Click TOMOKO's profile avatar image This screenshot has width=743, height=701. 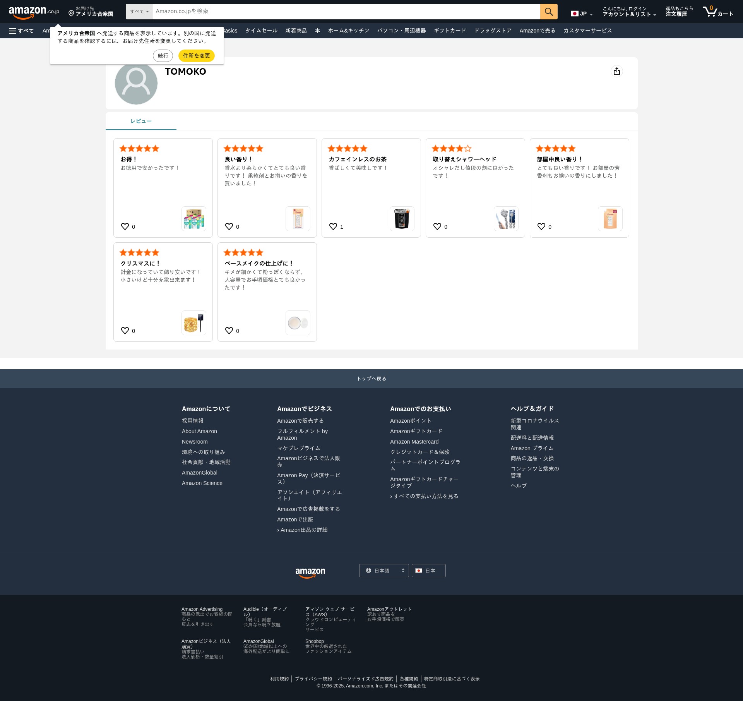tap(136, 83)
